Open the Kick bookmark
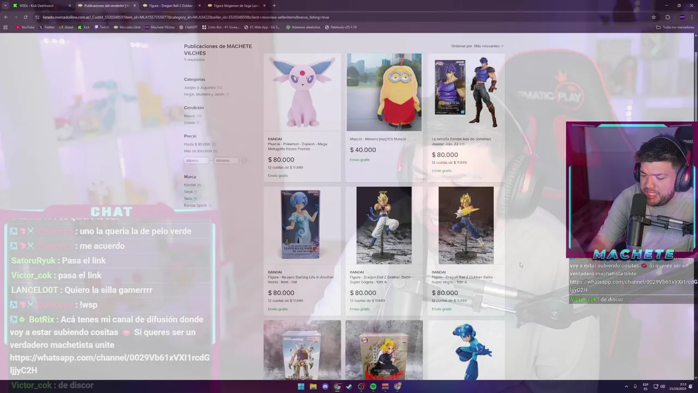 coord(84,27)
